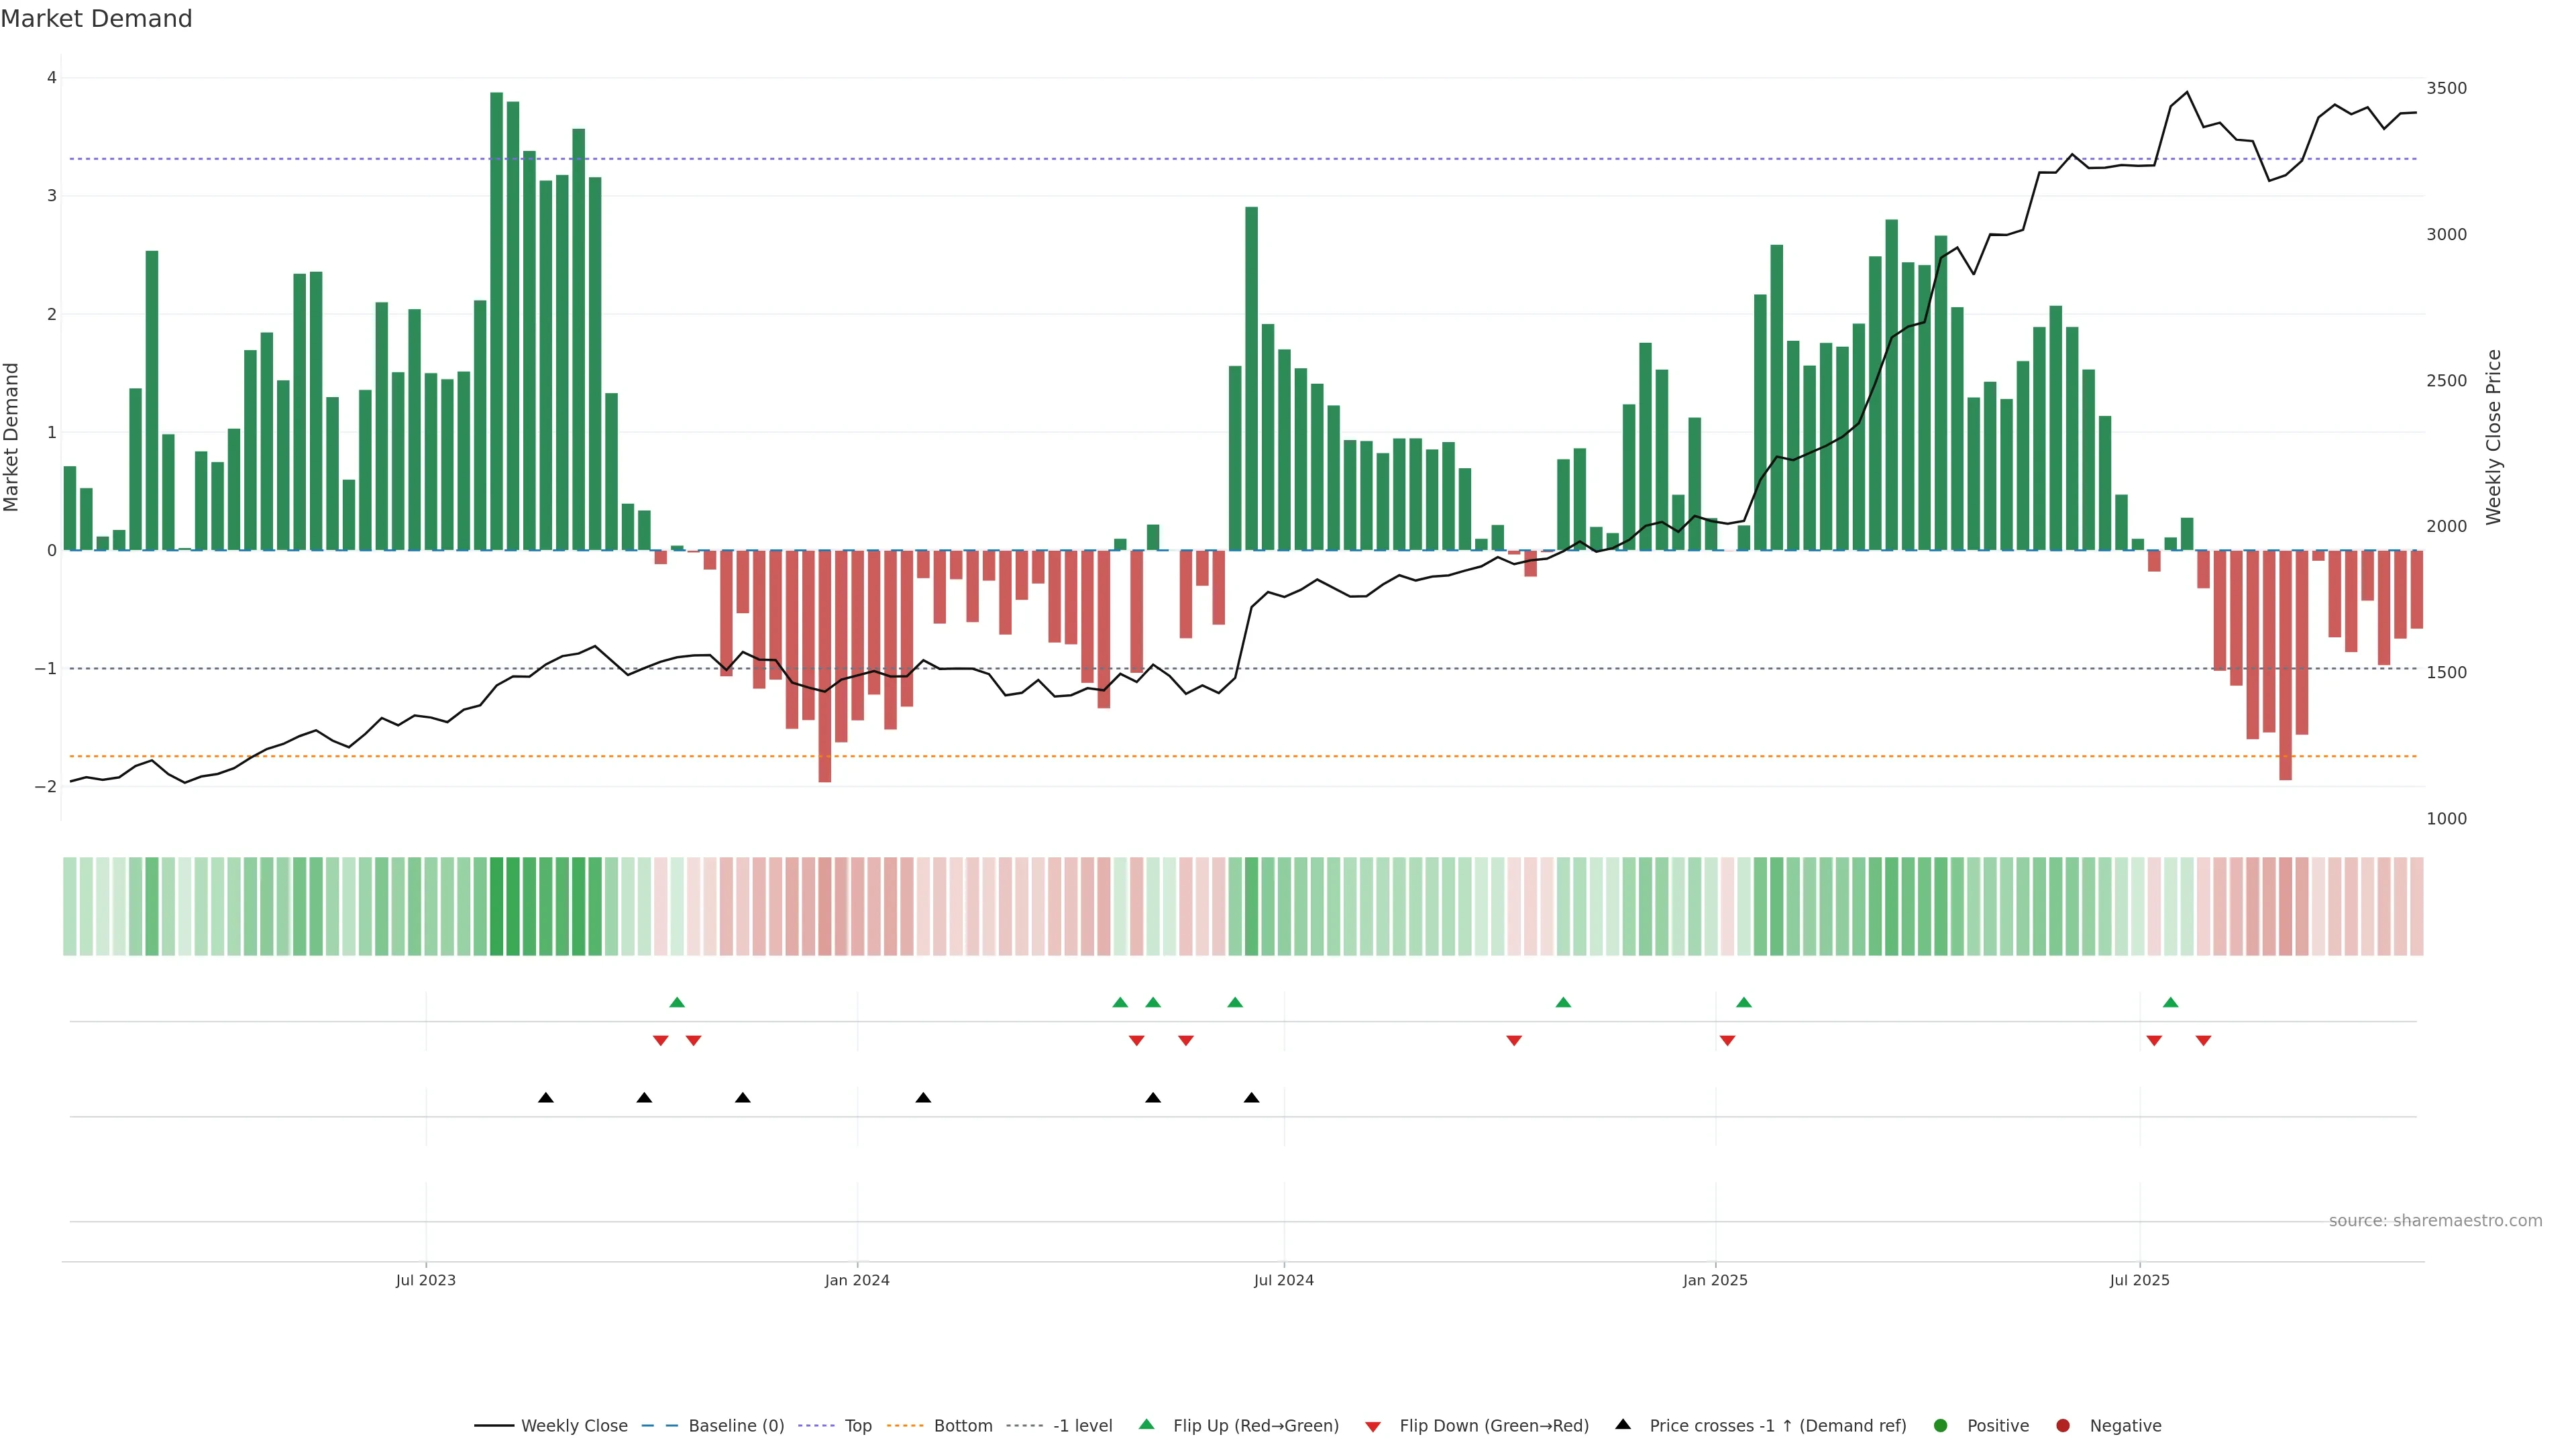The height and width of the screenshot is (1449, 2576).
Task: Click the source: sharemaestro.com text
Action: [x=2435, y=1220]
